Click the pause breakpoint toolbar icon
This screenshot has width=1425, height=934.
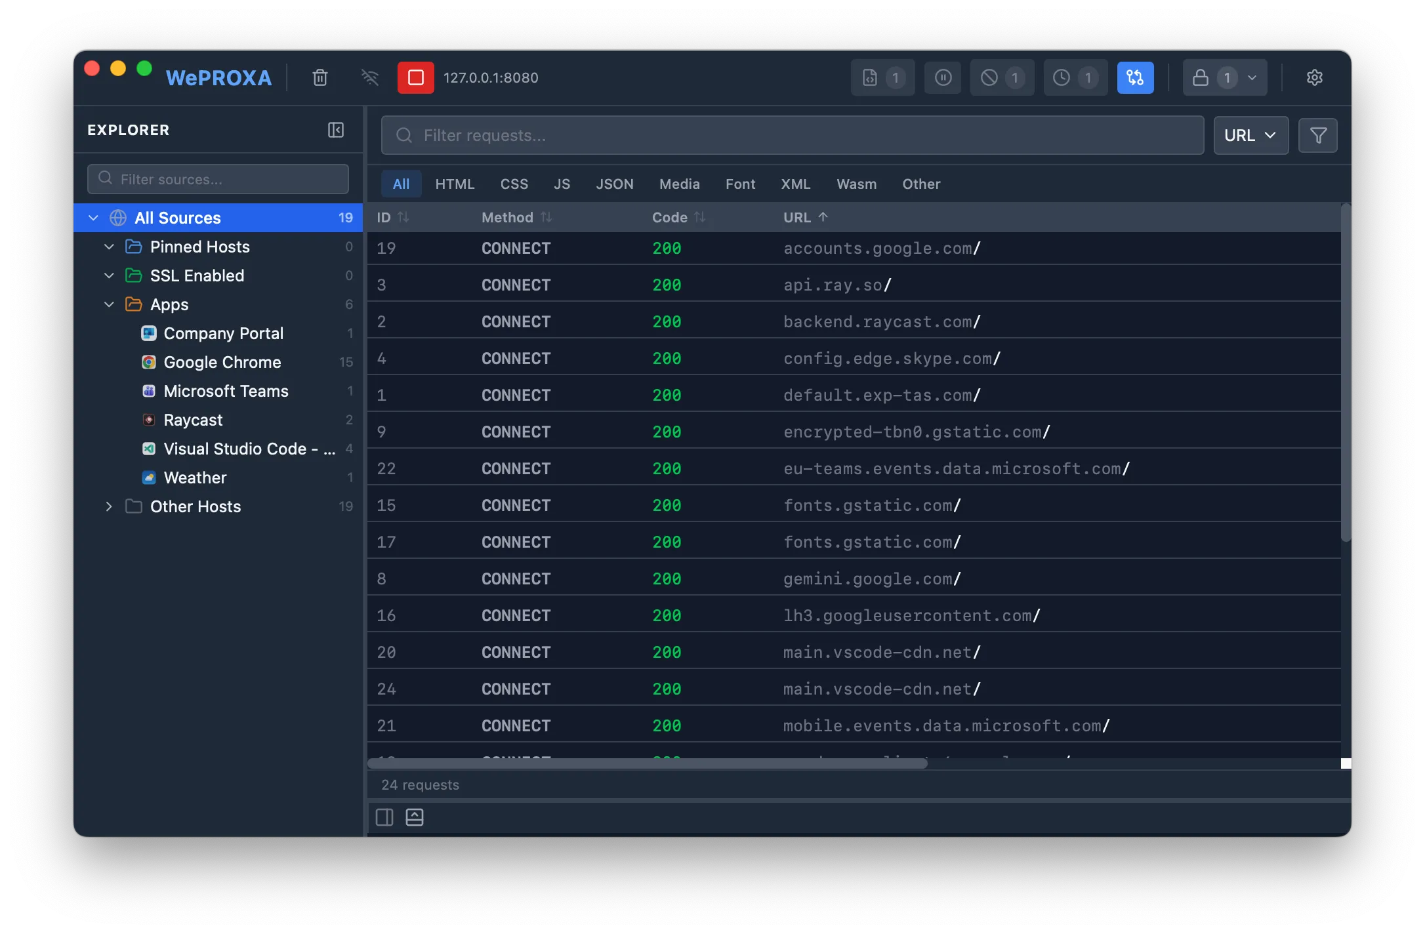click(943, 78)
